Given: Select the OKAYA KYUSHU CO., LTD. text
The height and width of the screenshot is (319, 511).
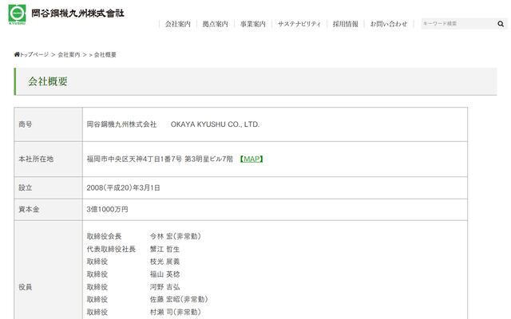Looking at the screenshot, I should pos(215,124).
